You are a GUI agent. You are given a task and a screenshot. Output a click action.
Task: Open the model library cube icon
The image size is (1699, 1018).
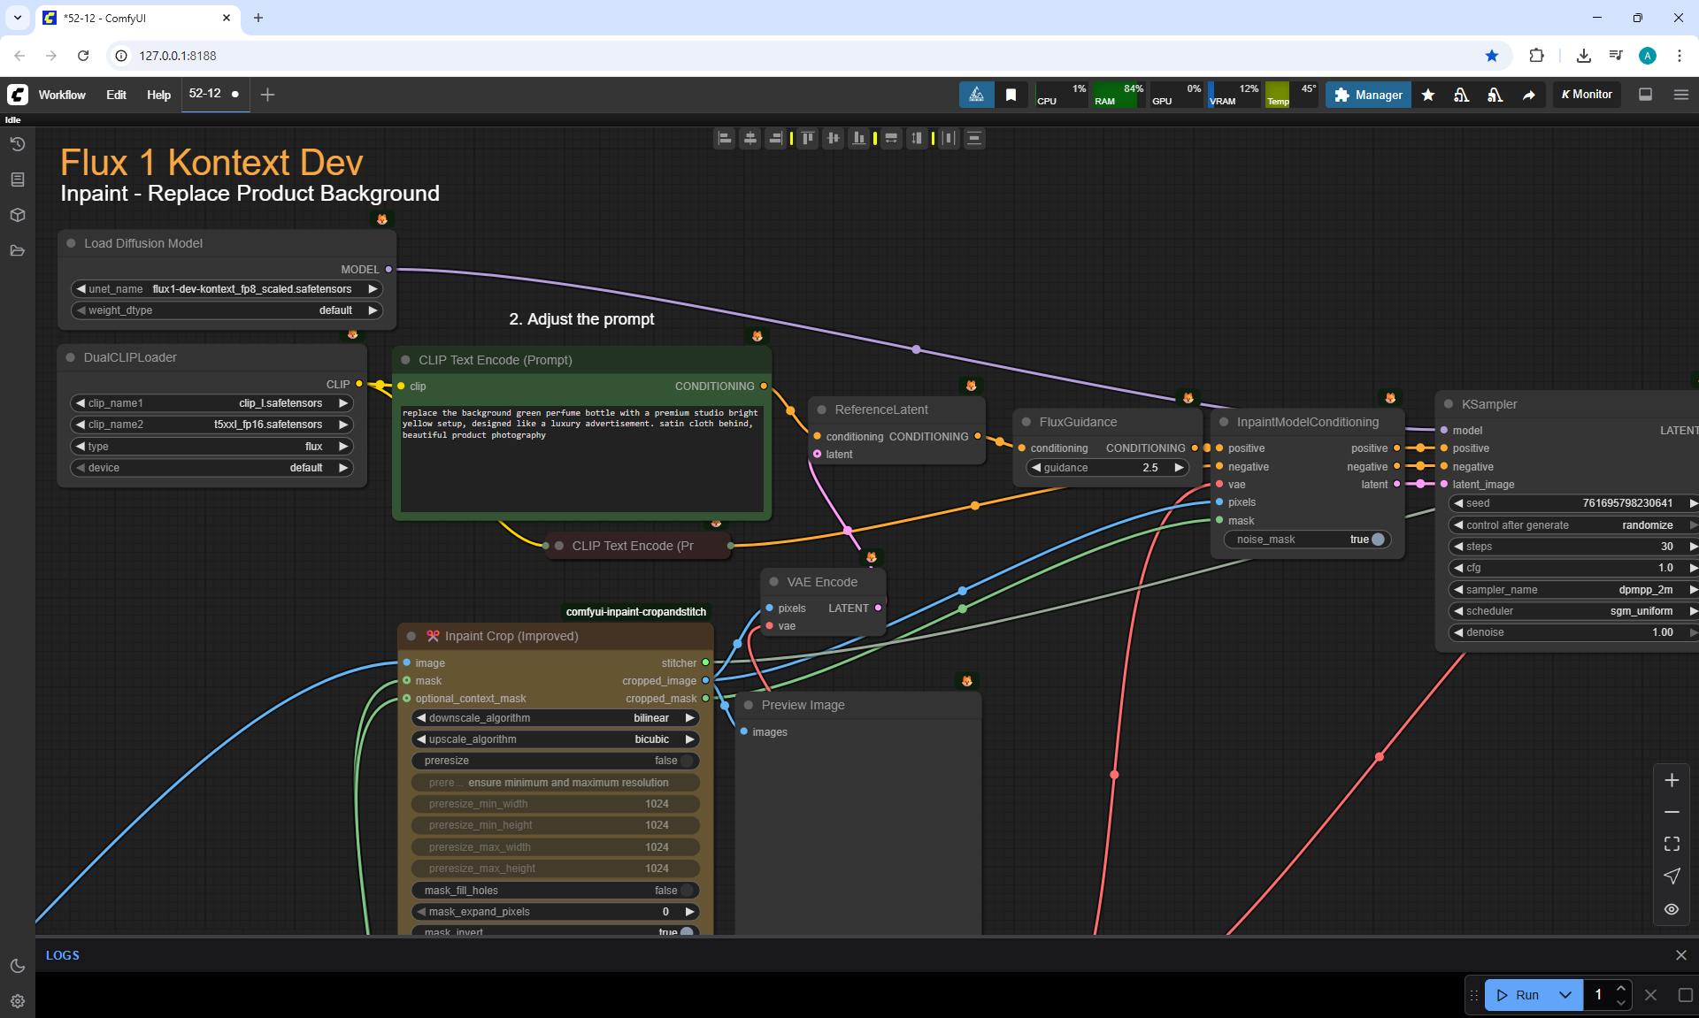18,215
